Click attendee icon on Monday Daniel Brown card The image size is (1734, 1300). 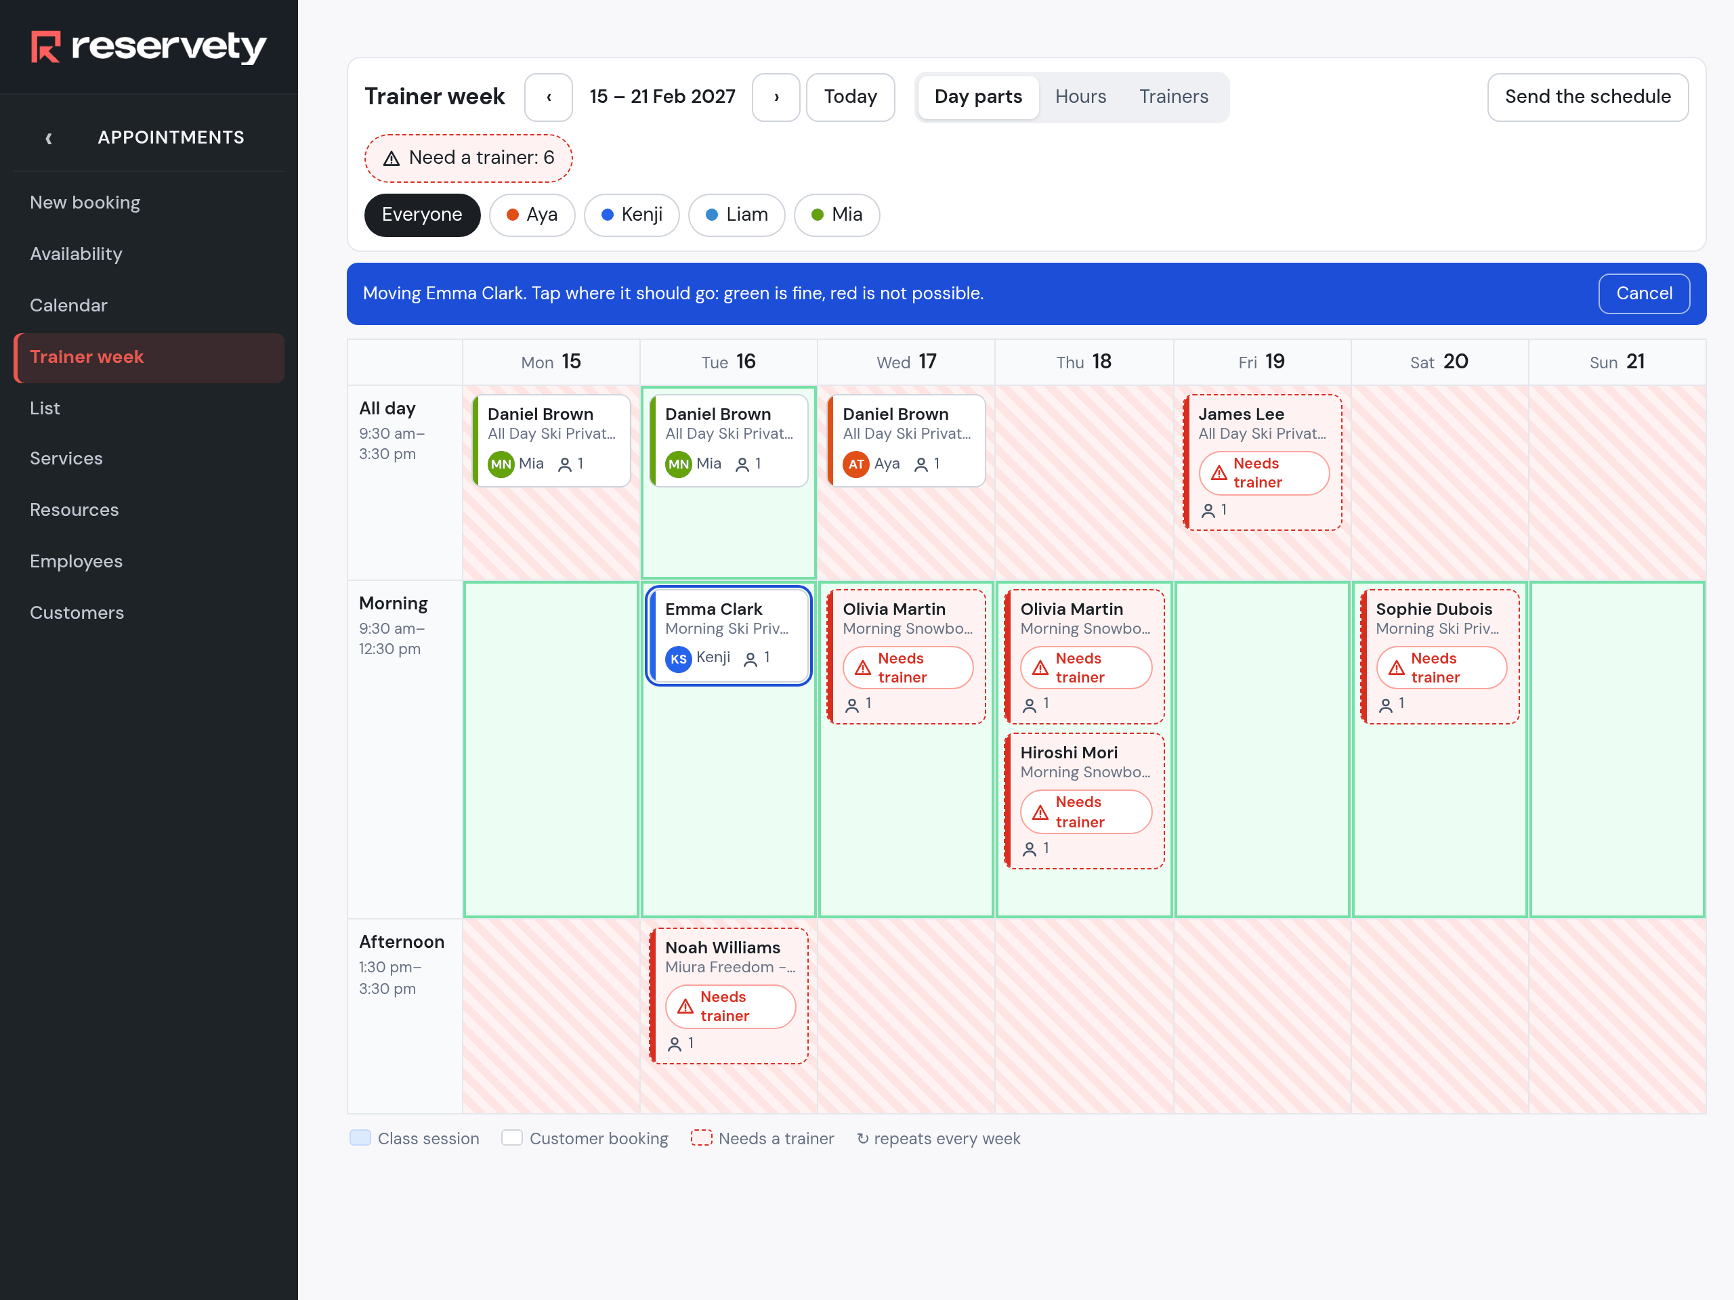pos(564,464)
